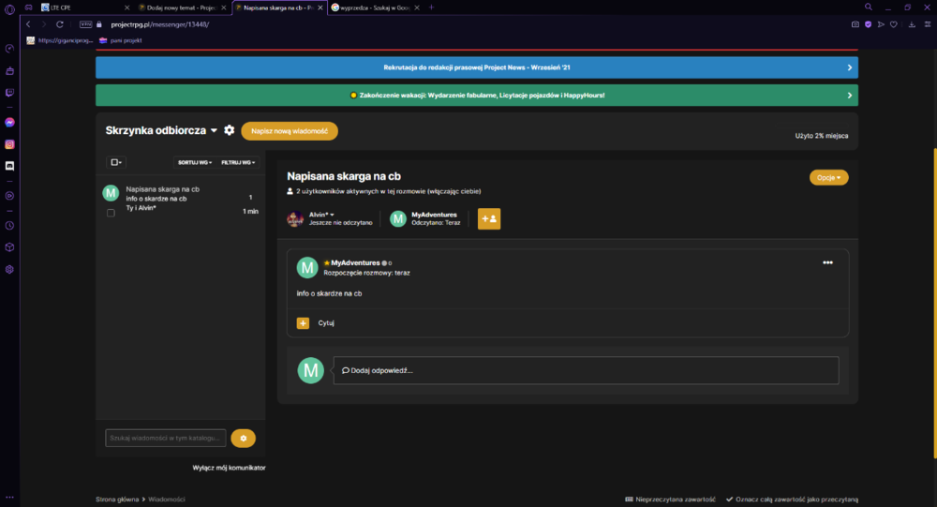Reload the page

pyautogui.click(x=60, y=24)
